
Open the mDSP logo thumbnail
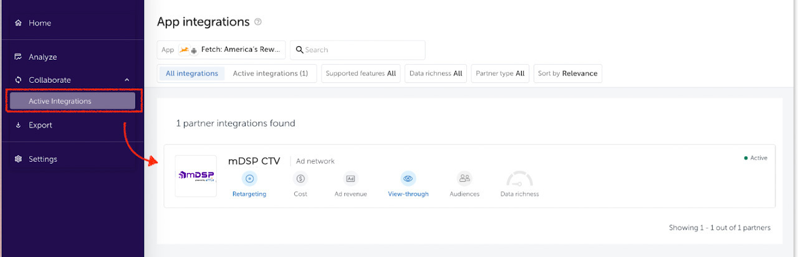point(196,176)
